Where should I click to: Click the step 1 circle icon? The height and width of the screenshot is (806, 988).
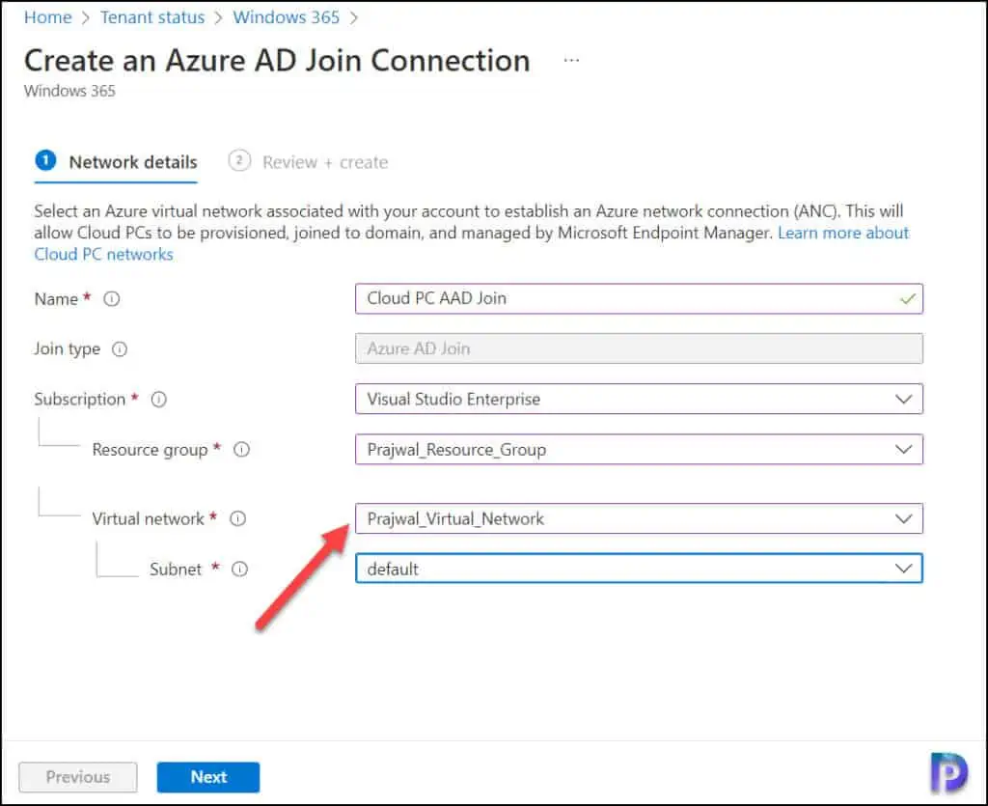tap(45, 160)
